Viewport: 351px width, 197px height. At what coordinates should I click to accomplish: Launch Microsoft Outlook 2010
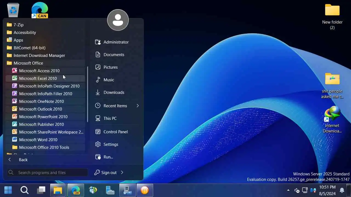coord(45,109)
